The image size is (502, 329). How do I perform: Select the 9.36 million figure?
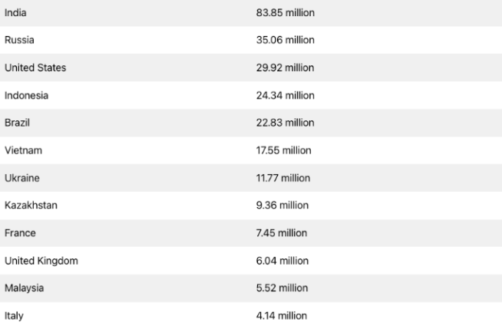[x=282, y=206]
